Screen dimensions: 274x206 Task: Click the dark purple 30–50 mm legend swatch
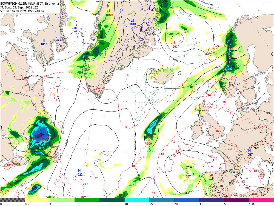pyautogui.click(x=212, y=200)
